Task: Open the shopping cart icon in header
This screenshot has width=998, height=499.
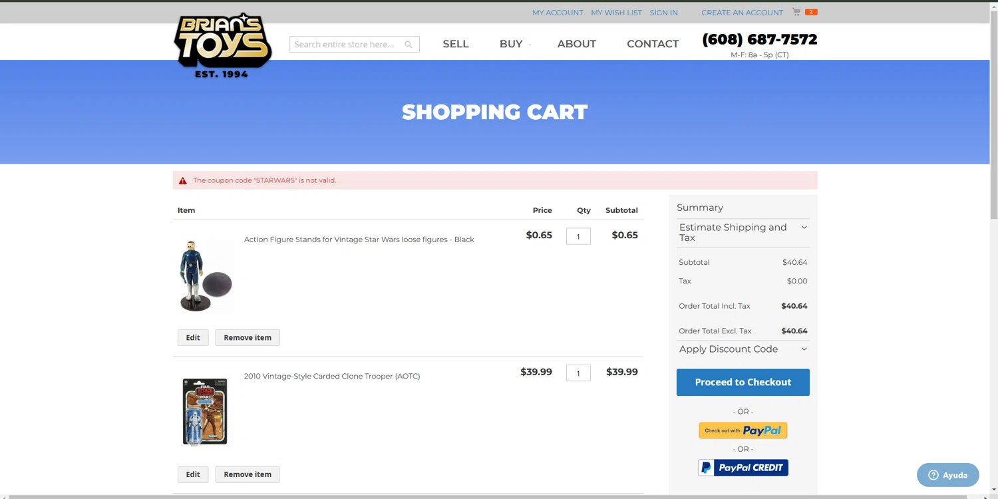Action: pos(796,12)
